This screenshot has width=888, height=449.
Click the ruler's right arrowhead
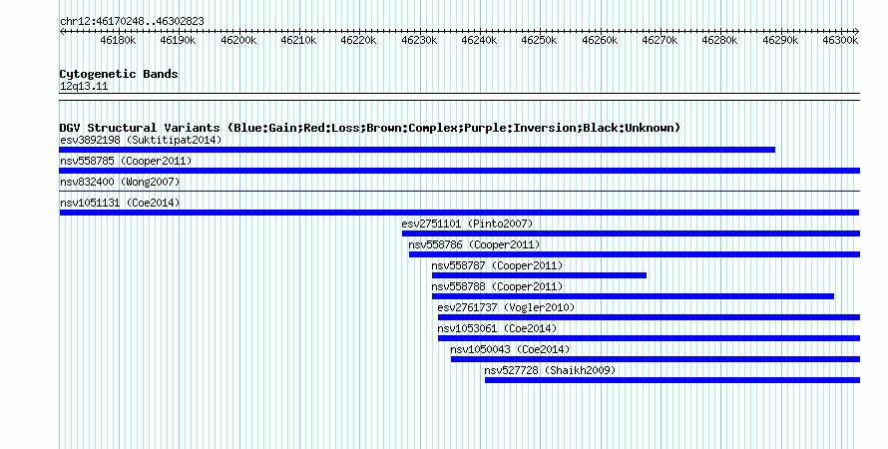pos(857,31)
